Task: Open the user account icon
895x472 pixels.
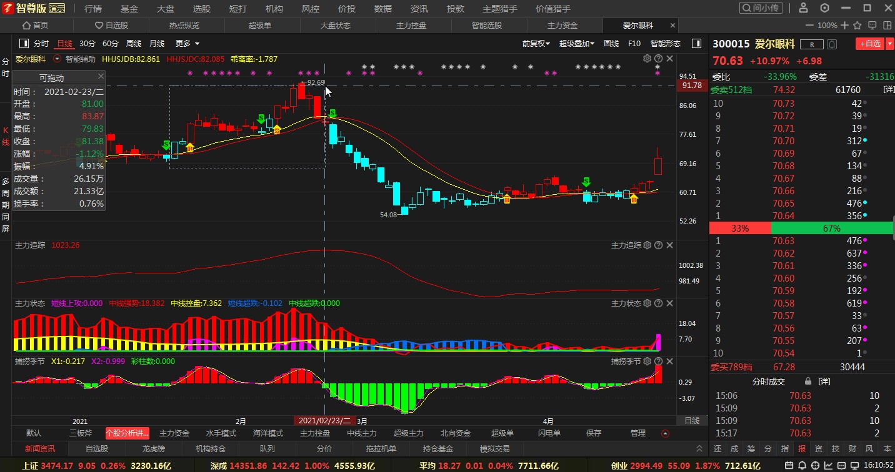Action: [x=804, y=8]
